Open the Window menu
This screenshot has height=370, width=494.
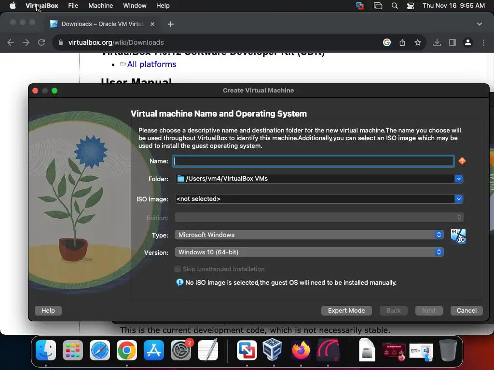[135, 6]
